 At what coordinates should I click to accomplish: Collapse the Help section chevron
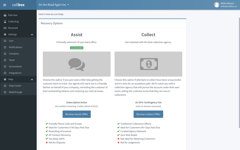[x=32, y=79]
